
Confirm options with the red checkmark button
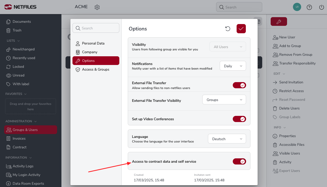[x=241, y=29]
